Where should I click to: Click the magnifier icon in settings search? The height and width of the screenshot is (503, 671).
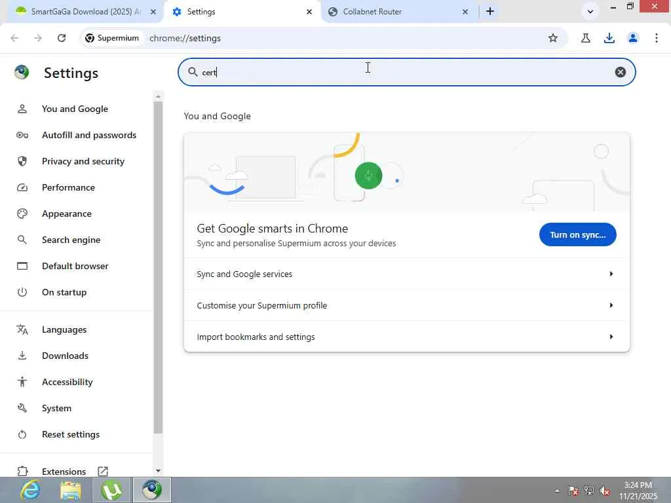193,72
